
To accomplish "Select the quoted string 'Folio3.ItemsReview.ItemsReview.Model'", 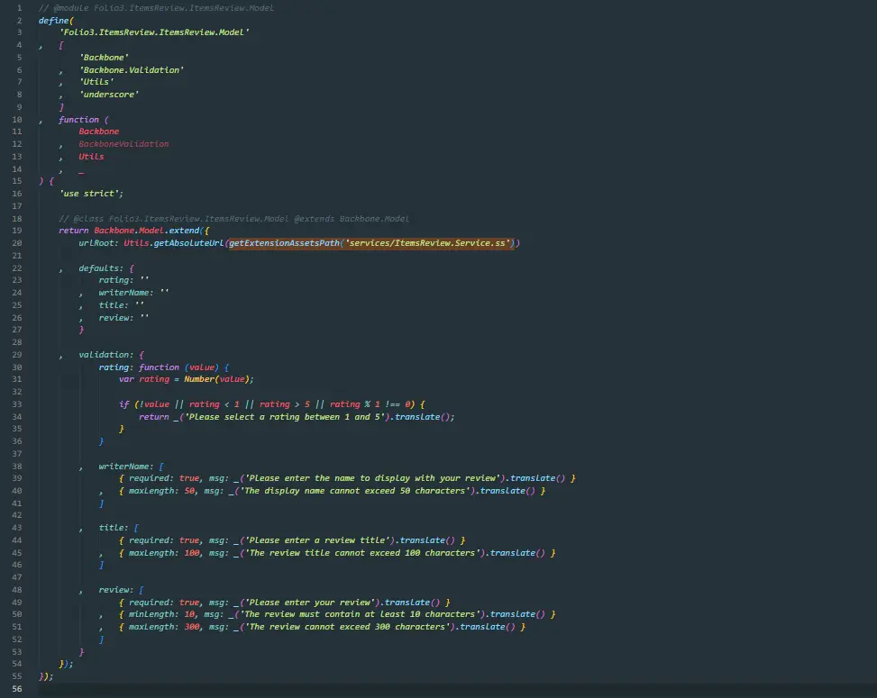I will tap(154, 32).
